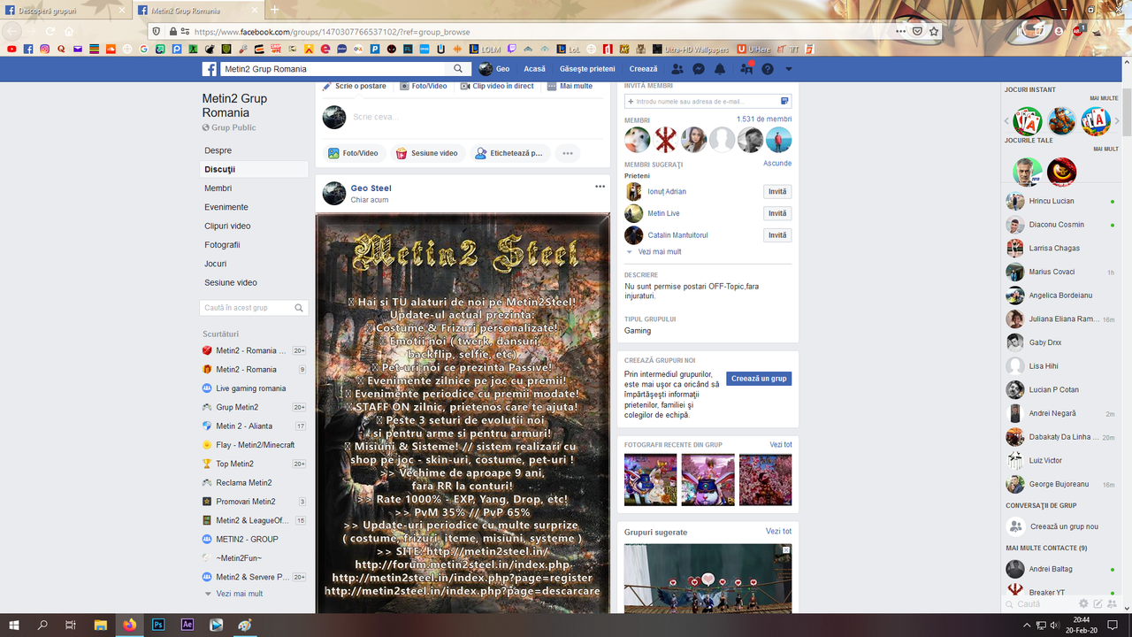Open Facebook friend requests icon

pos(677,69)
